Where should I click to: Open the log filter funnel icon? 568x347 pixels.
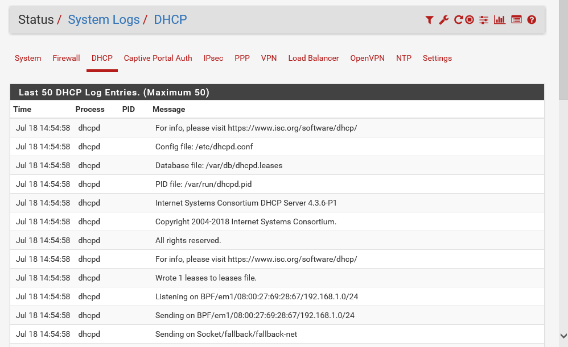429,20
